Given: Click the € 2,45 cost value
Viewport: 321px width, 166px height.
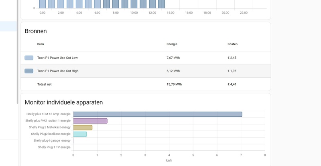Looking at the screenshot, I should point(232,58).
